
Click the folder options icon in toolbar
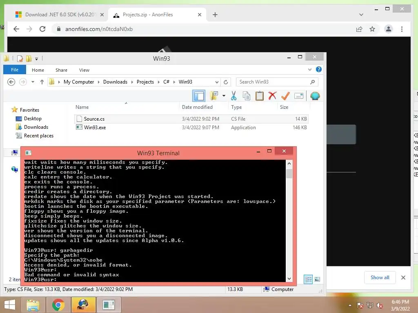click(214, 96)
